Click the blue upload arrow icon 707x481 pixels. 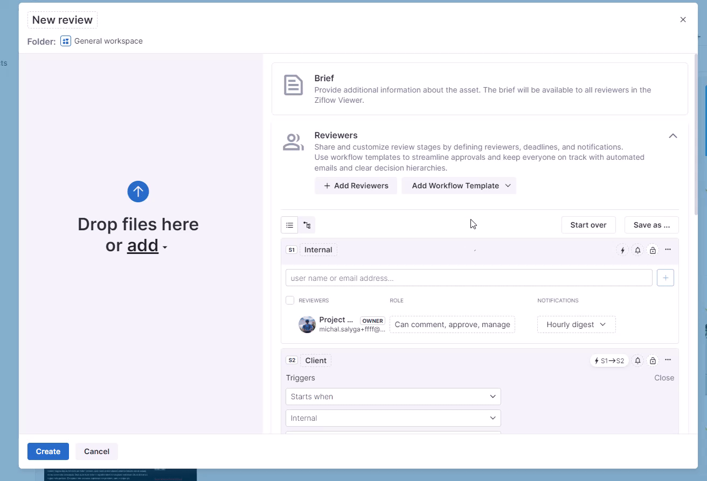tap(138, 192)
